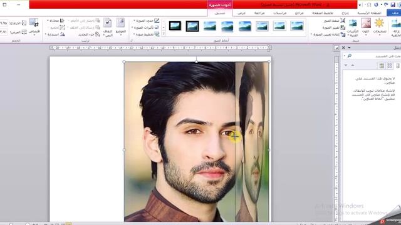Switch navigation pane to page thumbnails view
The width and height of the screenshot is (401, 225).
click(390, 66)
